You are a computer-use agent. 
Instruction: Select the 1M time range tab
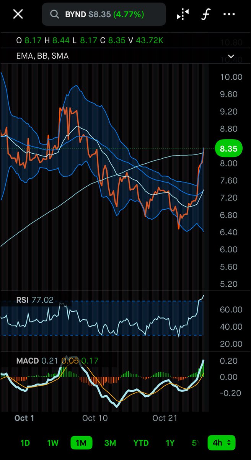click(x=81, y=443)
